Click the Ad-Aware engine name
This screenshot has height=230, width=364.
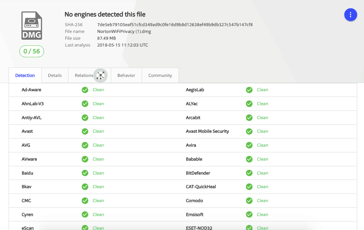(x=31, y=90)
